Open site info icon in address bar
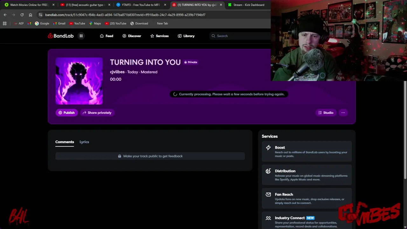 tap(40, 15)
